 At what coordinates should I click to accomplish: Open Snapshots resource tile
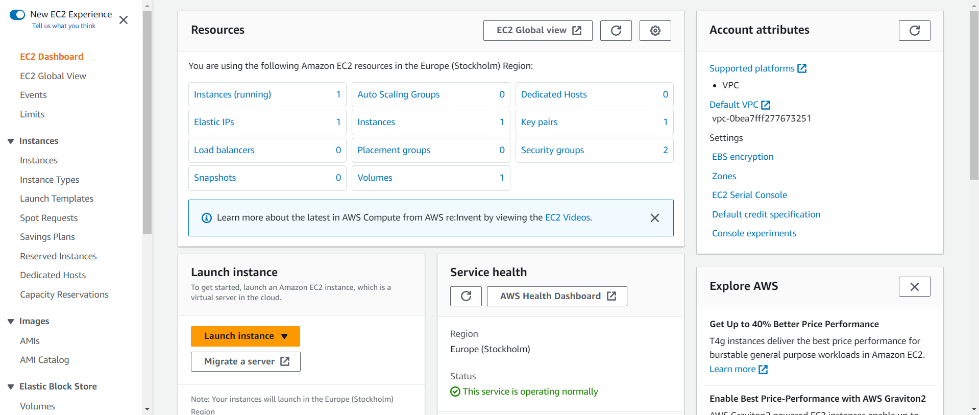267,178
